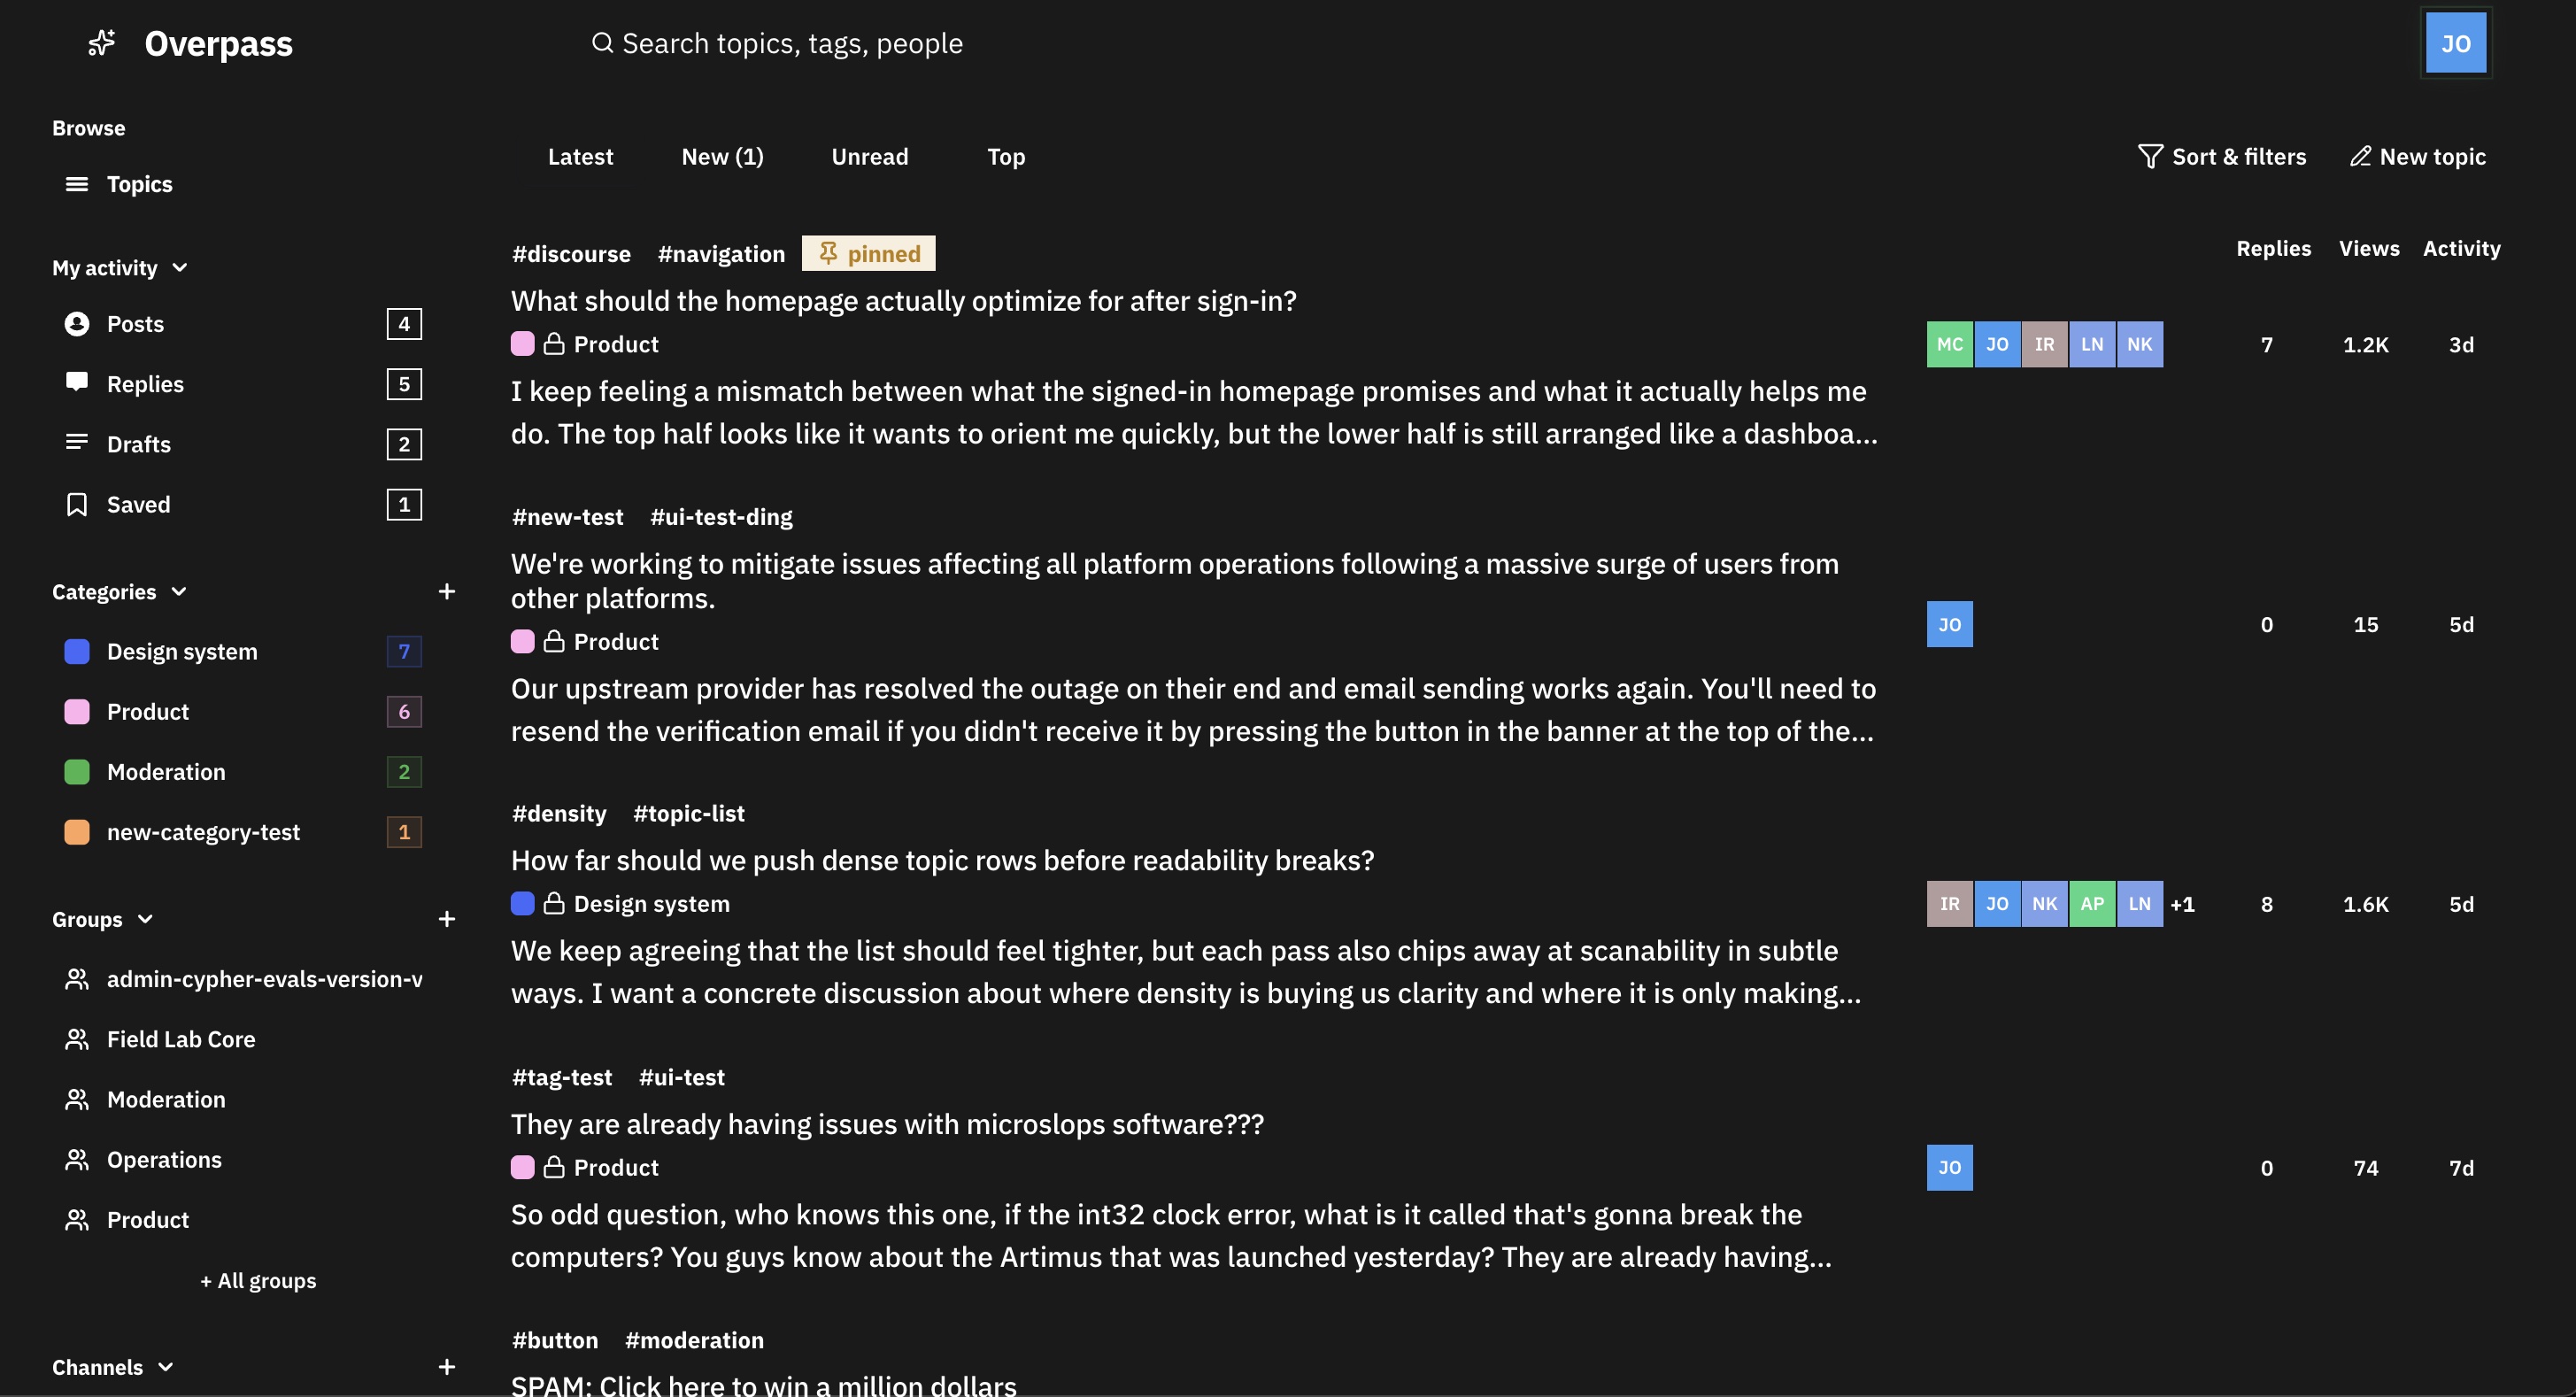
Task: Open Drafts via the lines icon
Action: (x=77, y=443)
